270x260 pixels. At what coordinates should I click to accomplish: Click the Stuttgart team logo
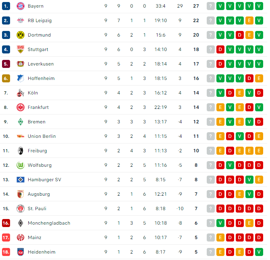tap(21, 49)
